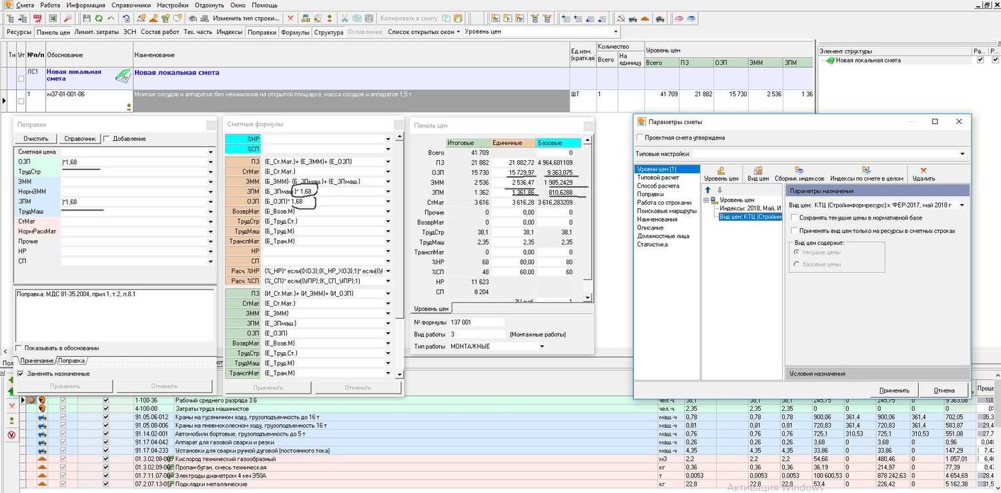Viewport: 1001px width, 493px height.
Task: Collapse the 'Уровень цен' tree node
Action: (x=706, y=200)
